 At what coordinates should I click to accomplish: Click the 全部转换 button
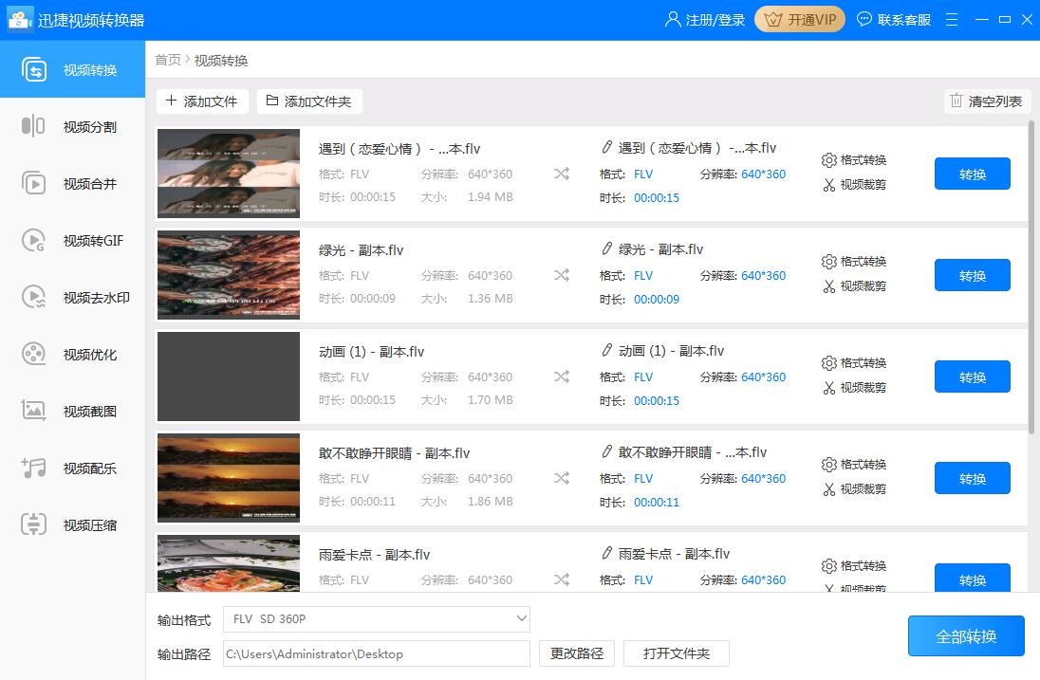pos(966,635)
